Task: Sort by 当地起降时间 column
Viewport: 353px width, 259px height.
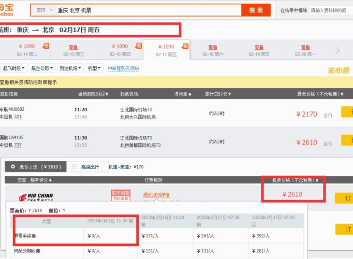Action: (93, 94)
